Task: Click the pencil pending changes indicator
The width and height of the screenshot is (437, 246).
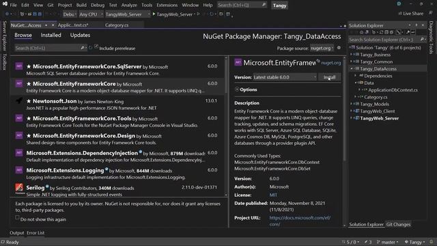Action: [366, 242]
